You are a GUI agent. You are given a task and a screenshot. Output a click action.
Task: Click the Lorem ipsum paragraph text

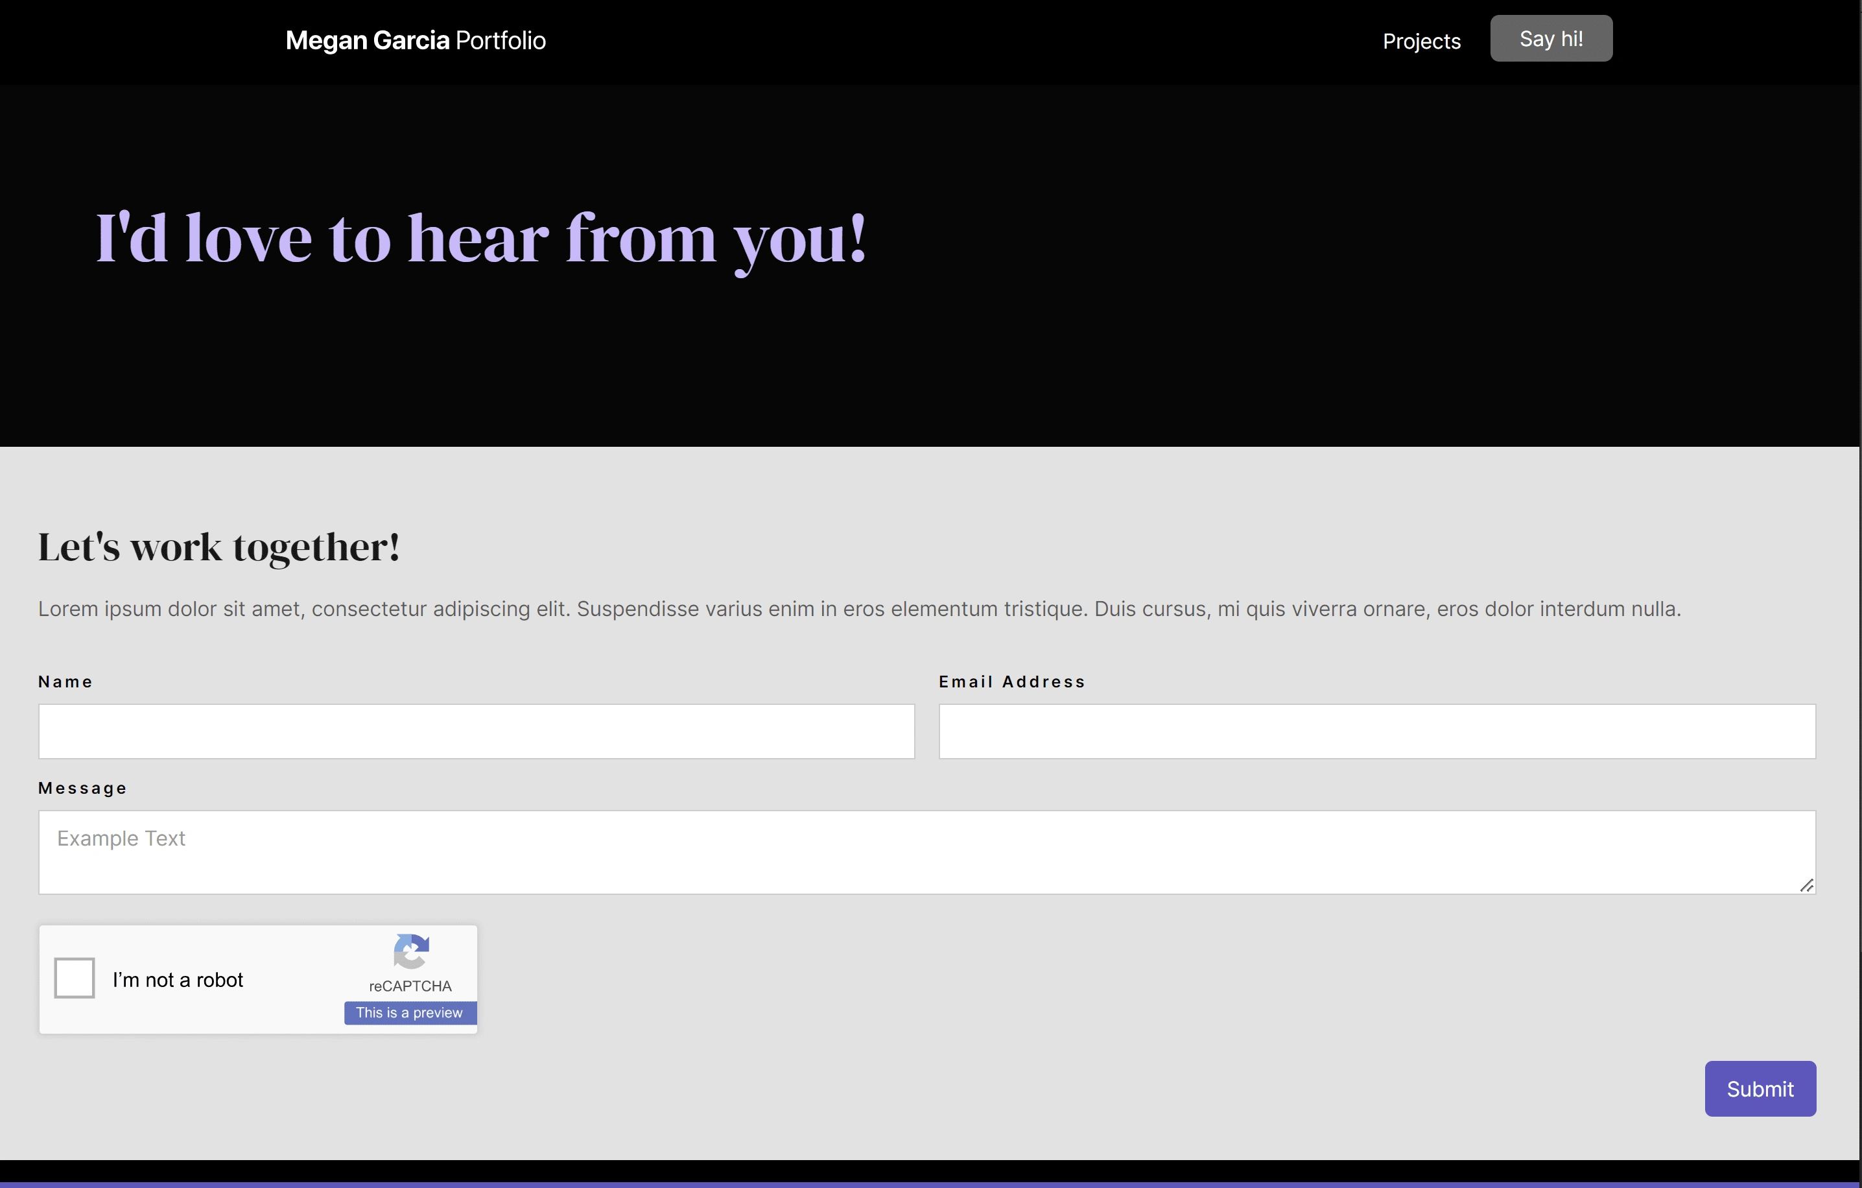coord(859,609)
